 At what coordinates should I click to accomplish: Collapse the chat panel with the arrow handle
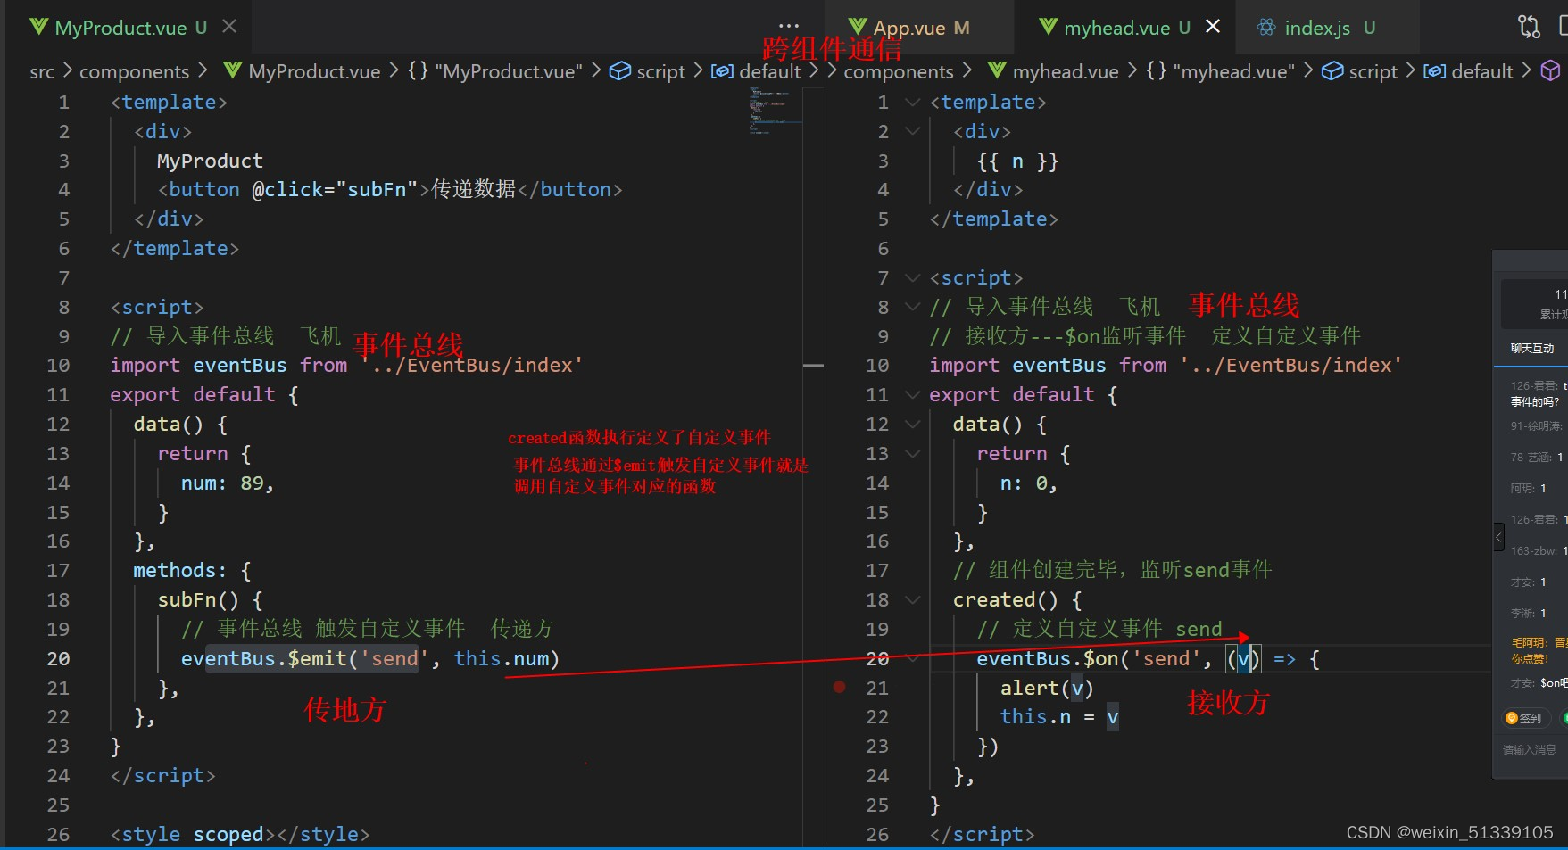(1498, 537)
